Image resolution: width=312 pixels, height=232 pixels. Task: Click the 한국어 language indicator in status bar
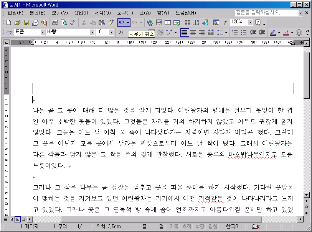pyautogui.click(x=233, y=227)
